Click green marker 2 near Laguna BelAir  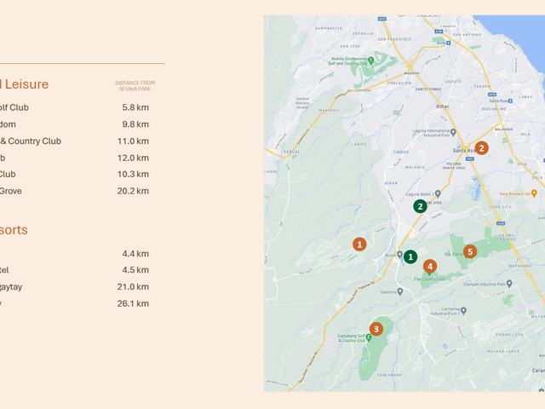pyautogui.click(x=420, y=206)
